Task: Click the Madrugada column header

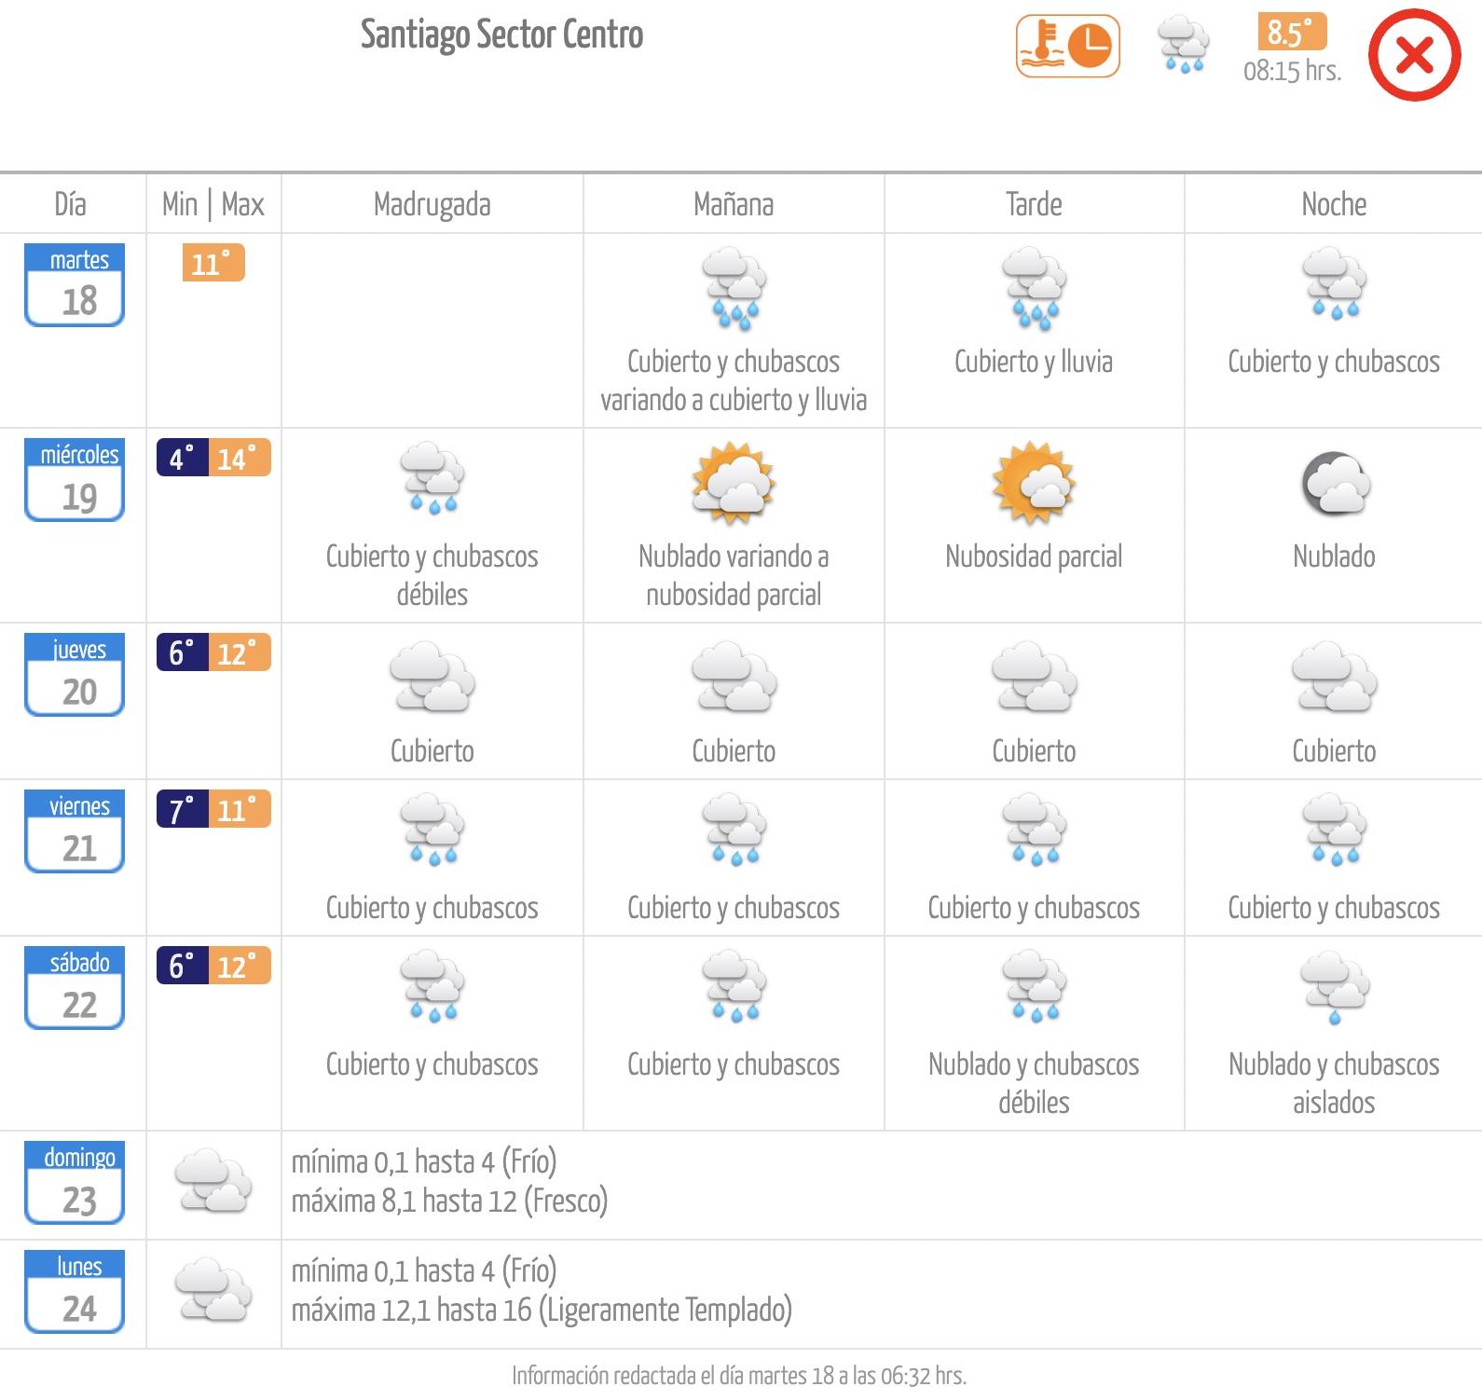Action: [432, 204]
